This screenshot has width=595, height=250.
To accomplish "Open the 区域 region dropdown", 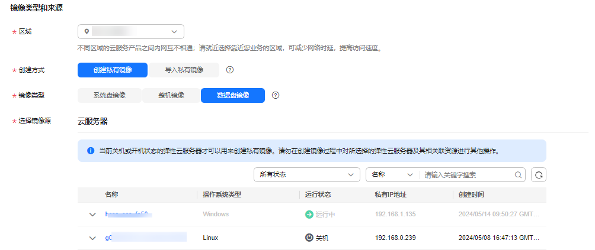I will tap(131, 32).
